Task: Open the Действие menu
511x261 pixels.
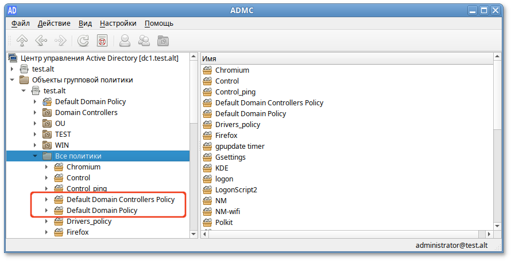Action: (54, 23)
